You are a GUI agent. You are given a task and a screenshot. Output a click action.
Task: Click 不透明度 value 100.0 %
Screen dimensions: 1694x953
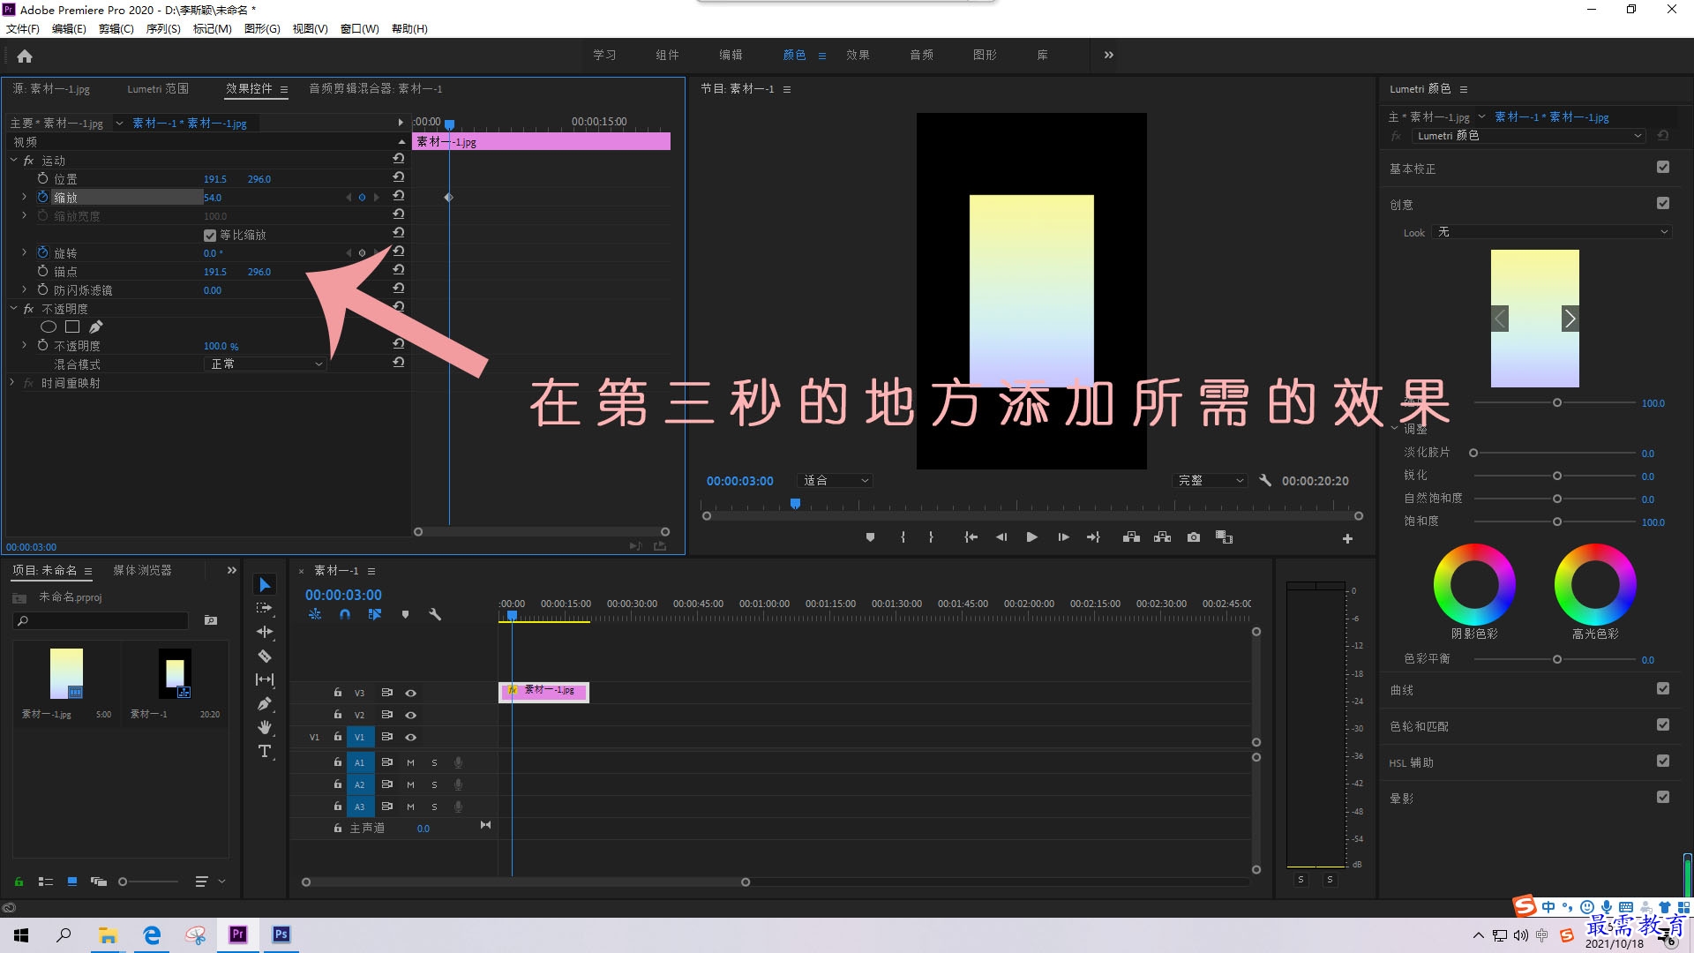tap(221, 346)
